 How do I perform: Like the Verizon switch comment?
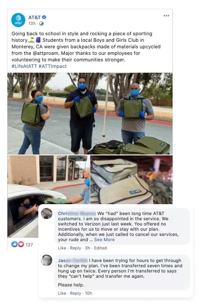(x=62, y=248)
